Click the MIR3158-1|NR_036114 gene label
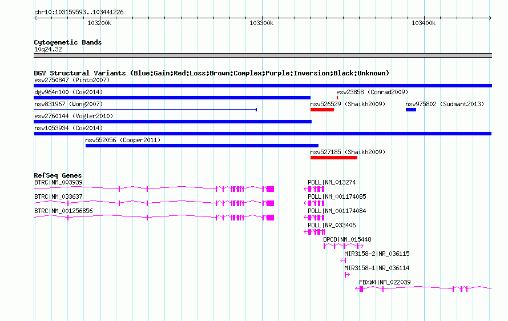 (x=377, y=268)
